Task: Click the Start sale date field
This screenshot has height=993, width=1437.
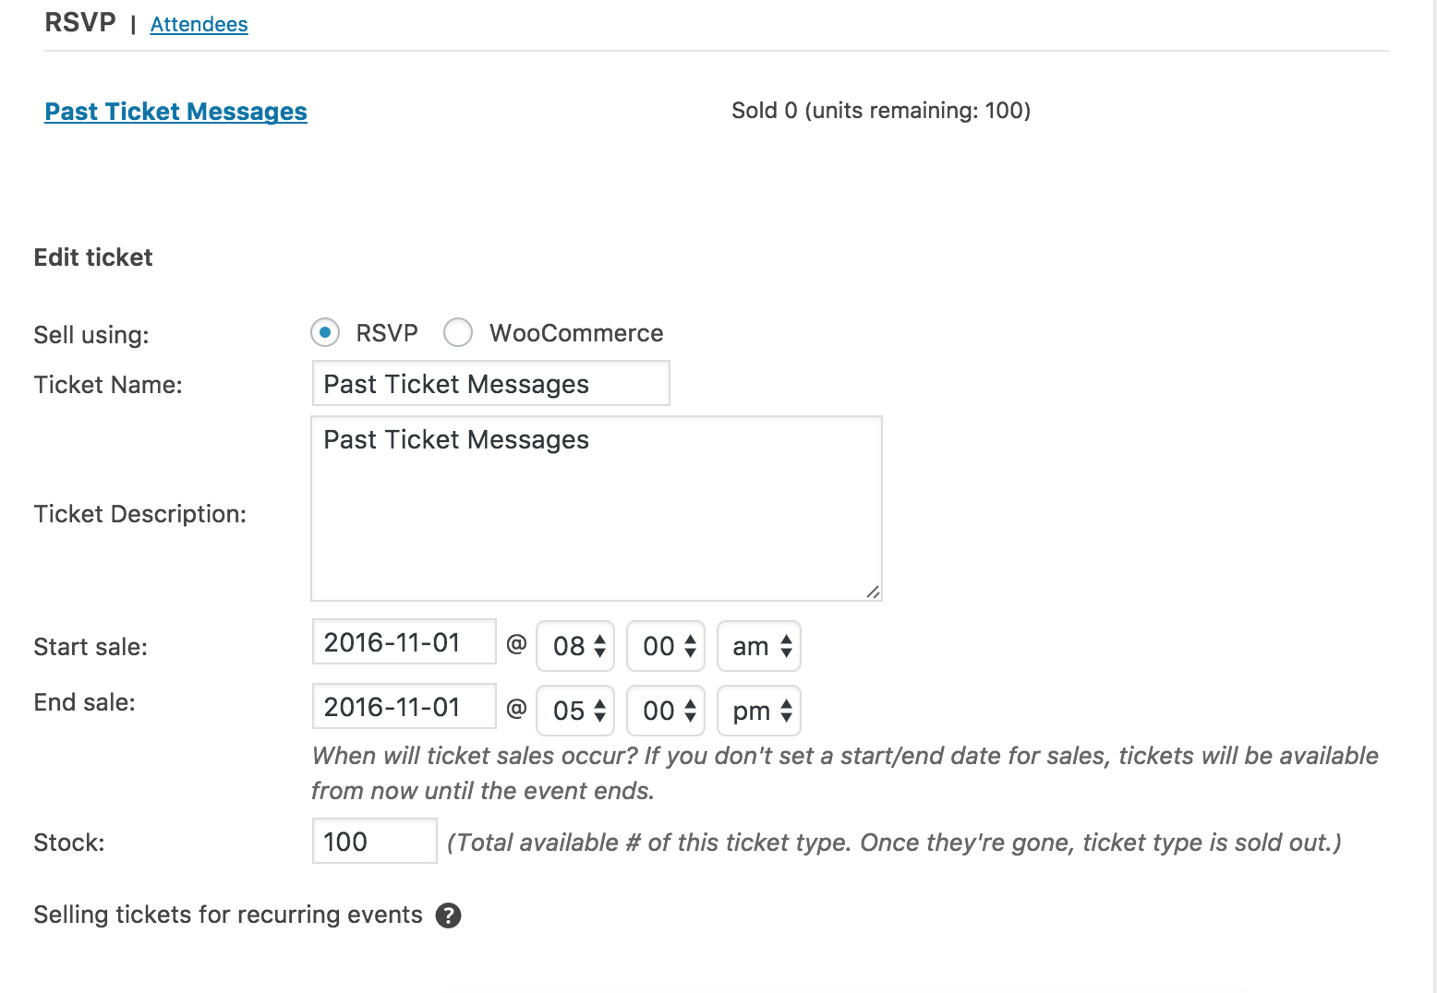Action: 404,642
